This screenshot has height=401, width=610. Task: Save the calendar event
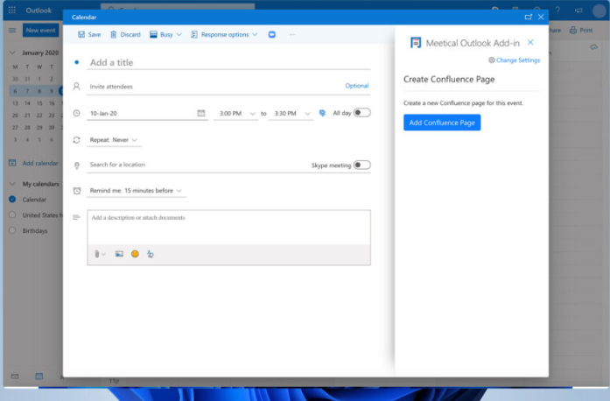89,35
